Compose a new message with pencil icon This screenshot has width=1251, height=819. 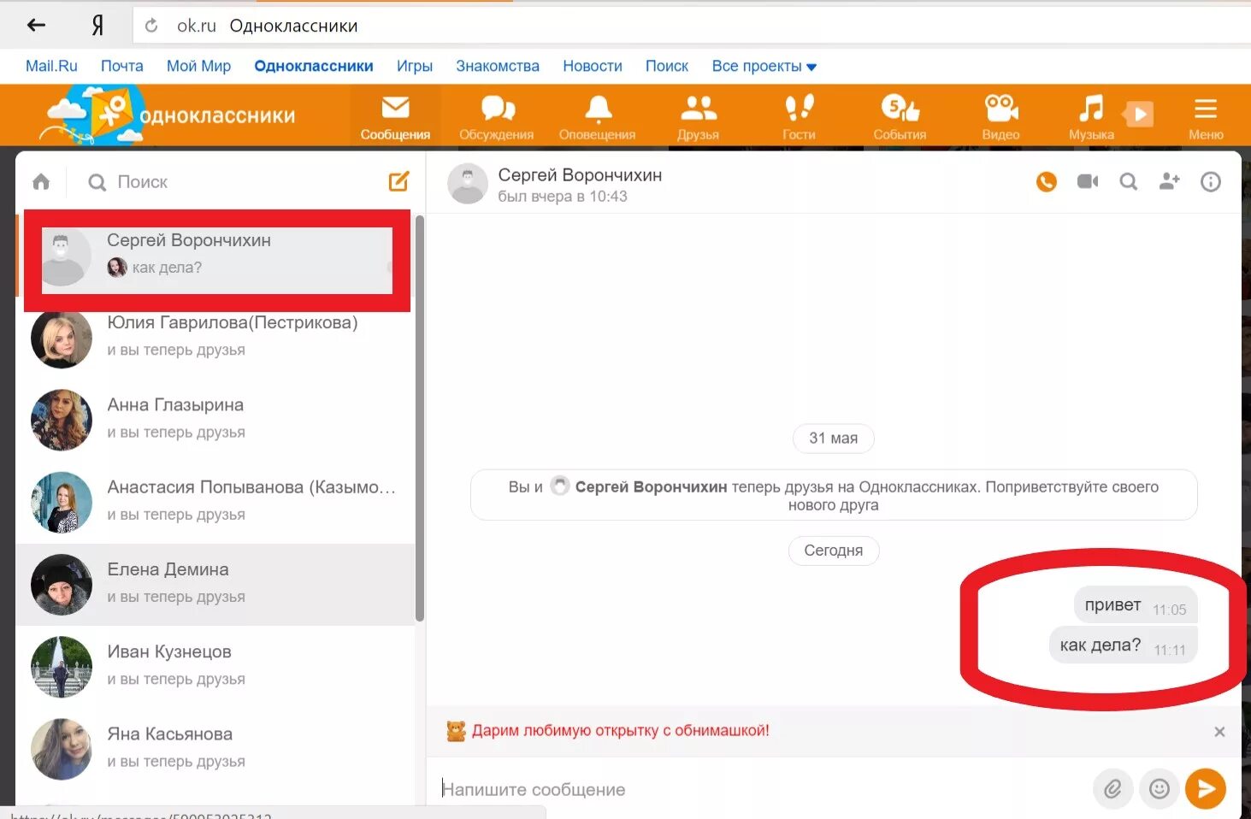coord(399,181)
